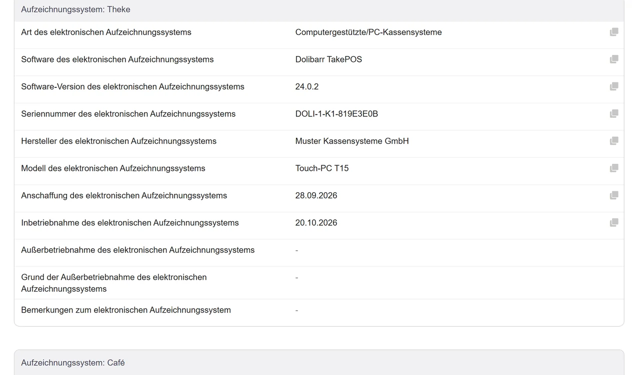The height and width of the screenshot is (375, 640).
Task: Click label 'Bemerkungen zum elektronischen Aufzeichnungssystem'
Action: (126, 310)
